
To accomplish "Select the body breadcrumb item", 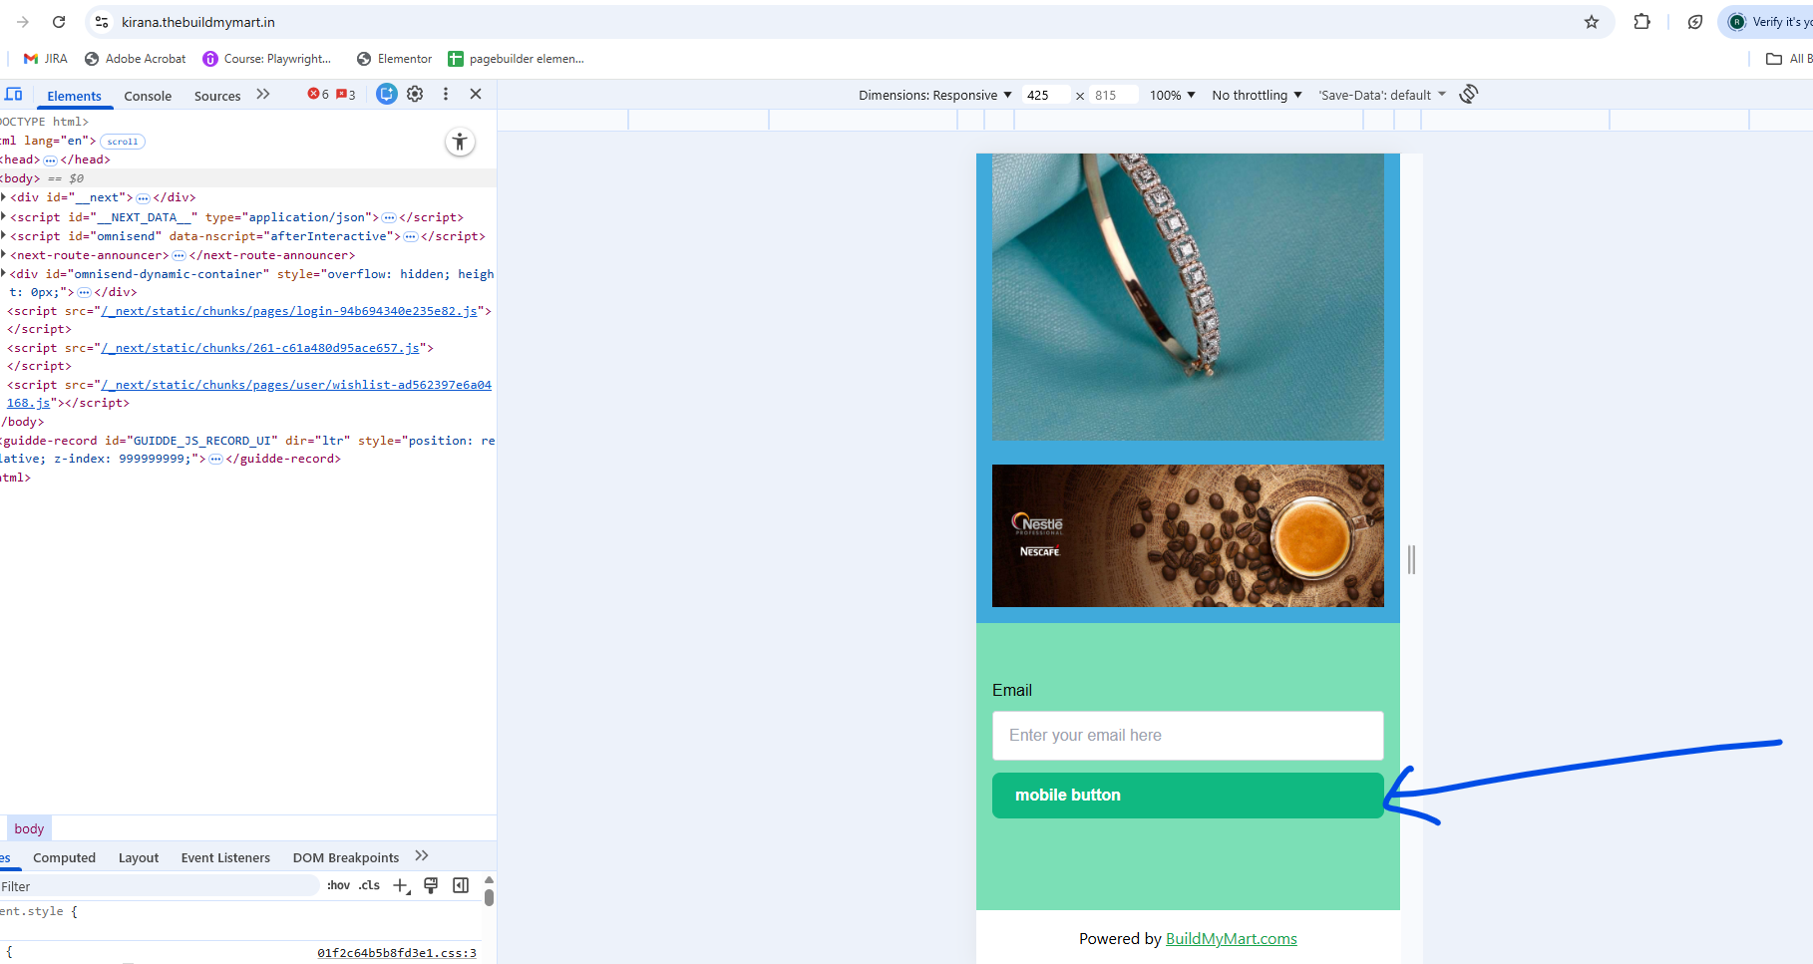I will pos(29,828).
